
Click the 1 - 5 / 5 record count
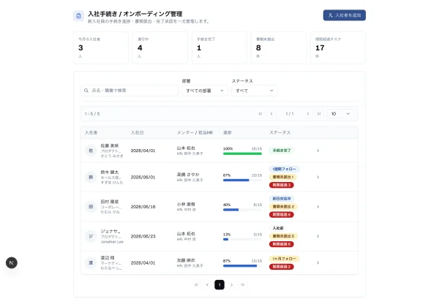[92, 114]
